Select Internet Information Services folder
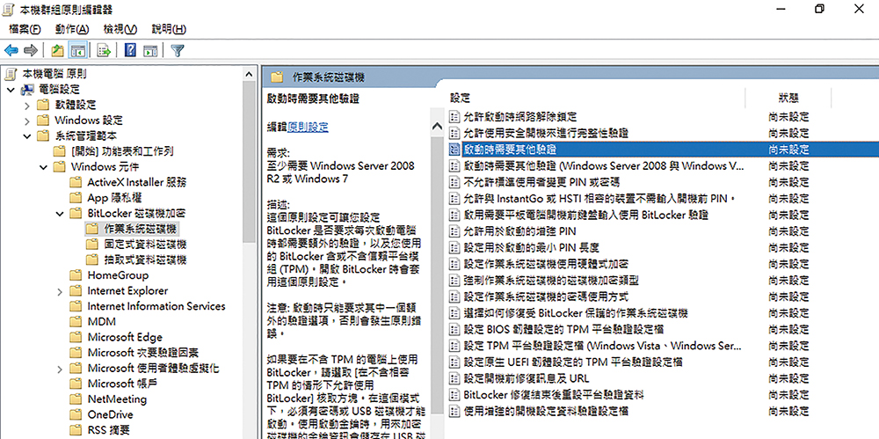879x439 pixels. (156, 306)
